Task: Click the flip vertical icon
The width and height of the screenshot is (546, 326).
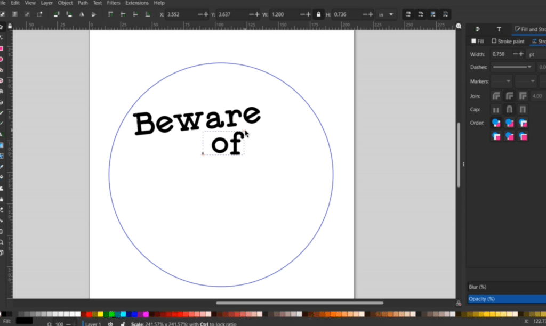Action: coord(95,14)
